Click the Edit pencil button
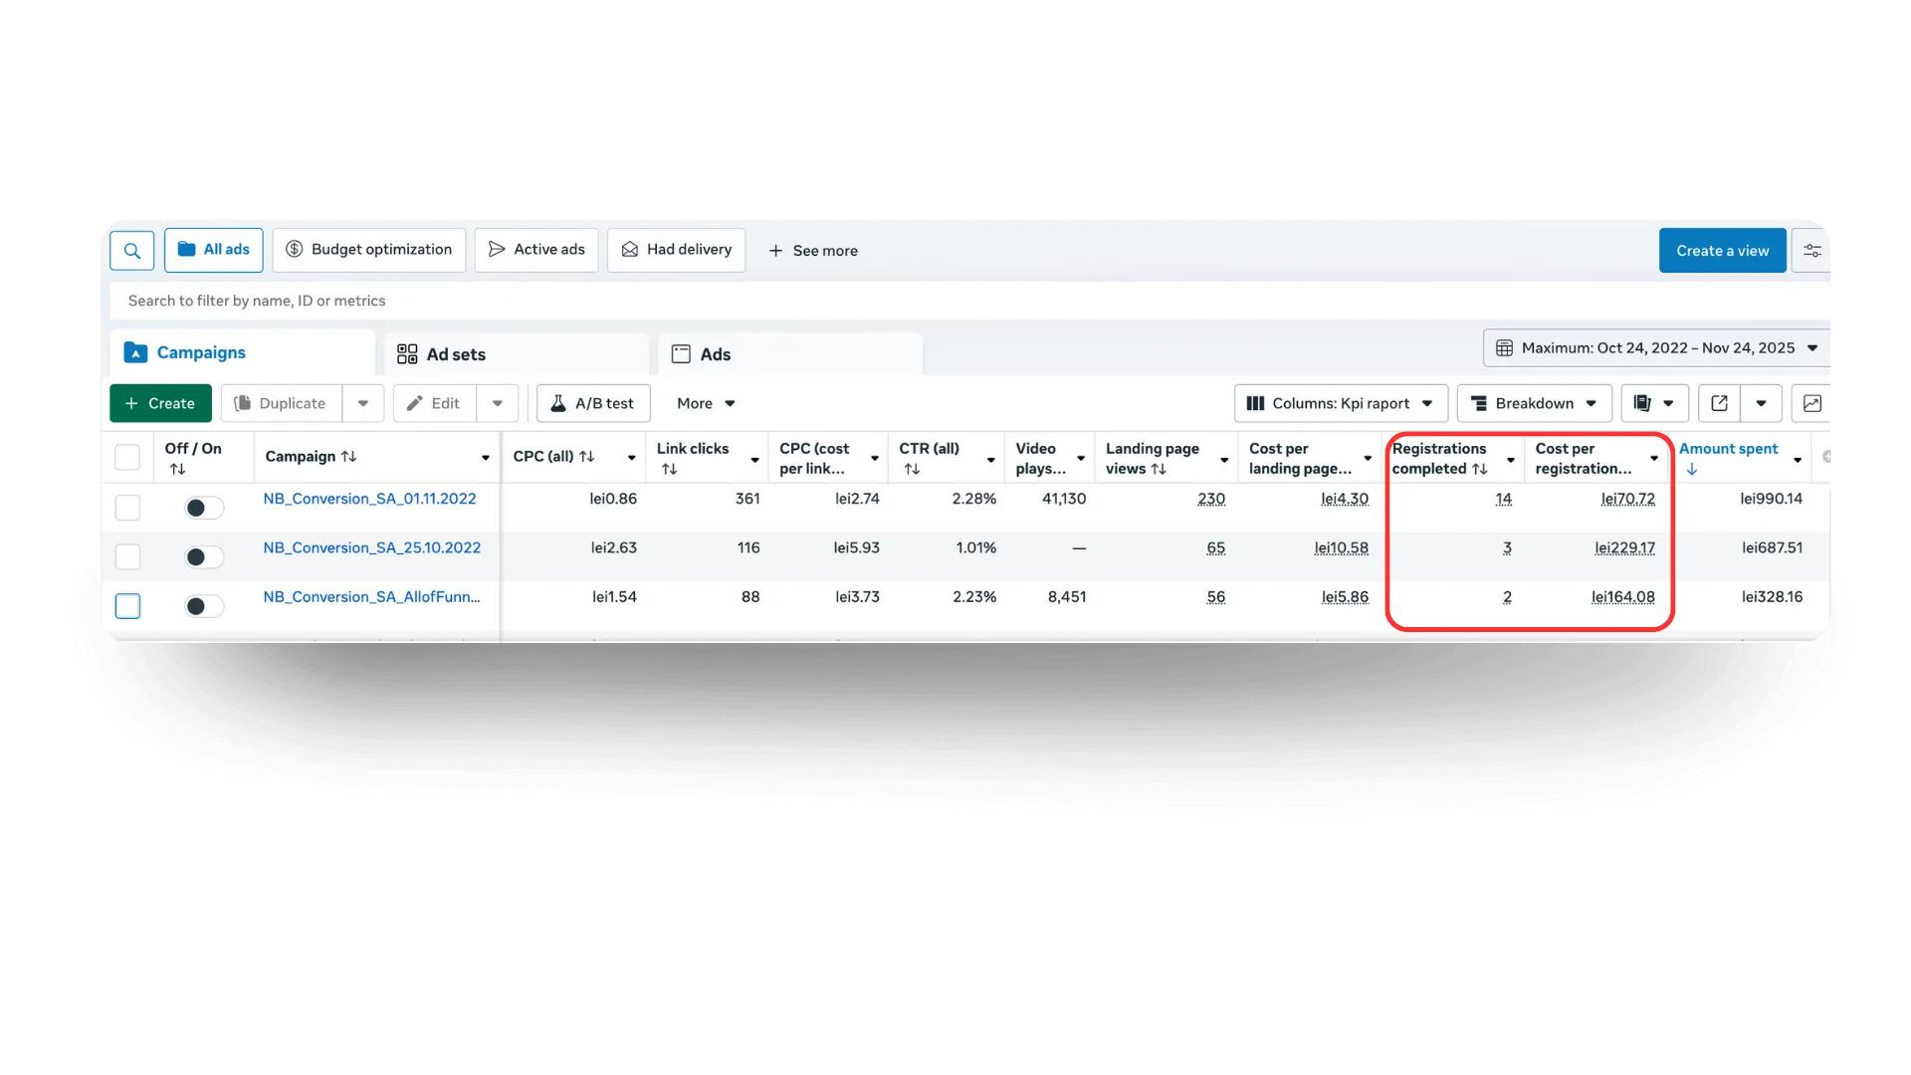This screenshot has height=1075, width=1911. [x=434, y=403]
